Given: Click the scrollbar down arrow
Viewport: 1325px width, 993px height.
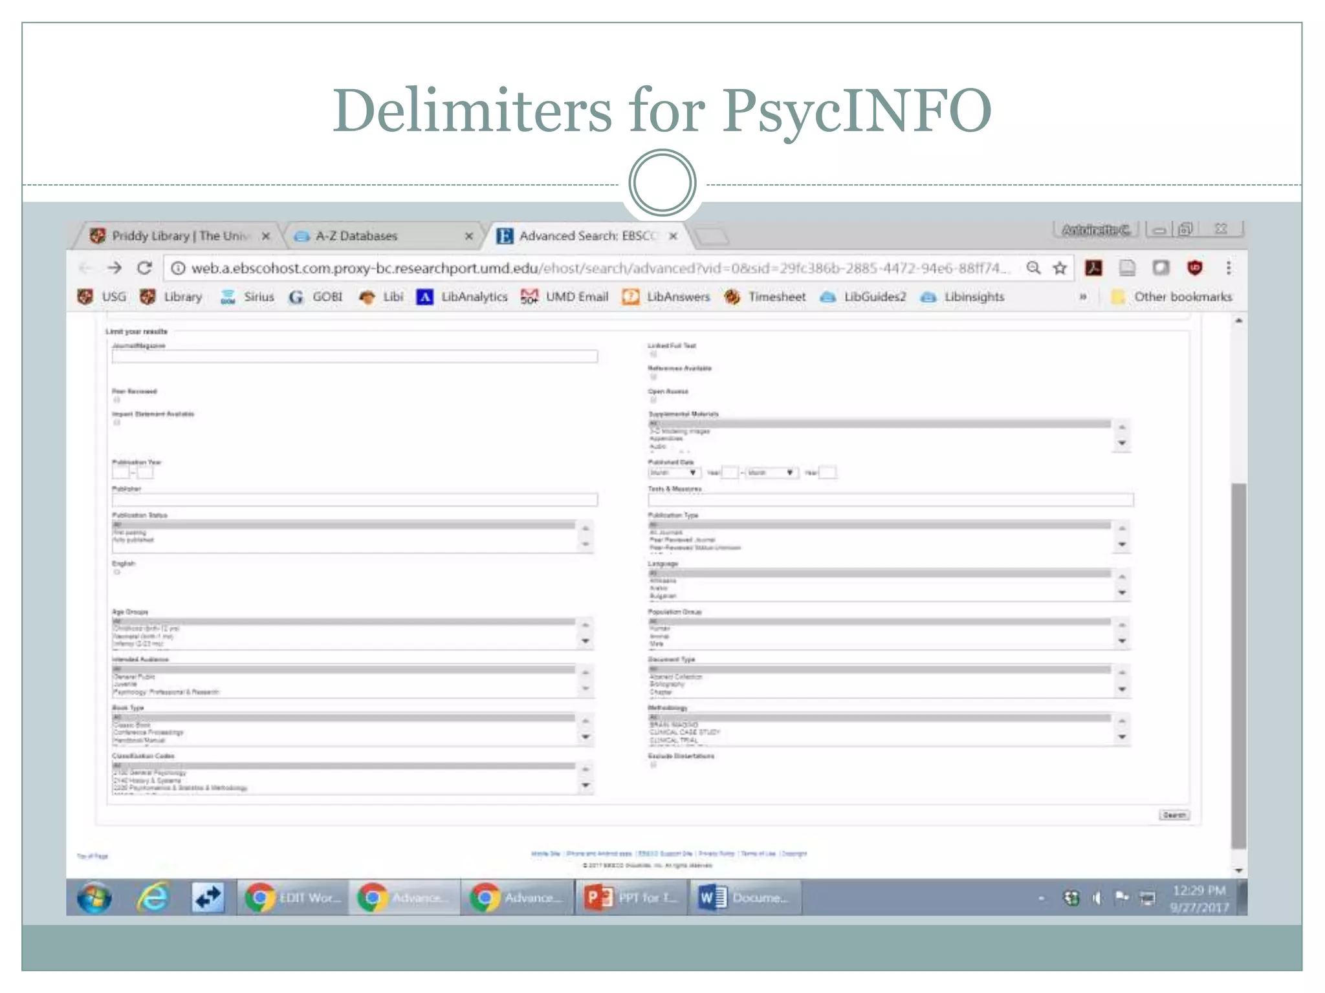Looking at the screenshot, I should pos(1238,870).
